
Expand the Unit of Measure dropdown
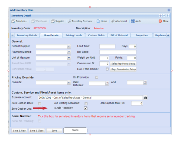(x=69, y=58)
